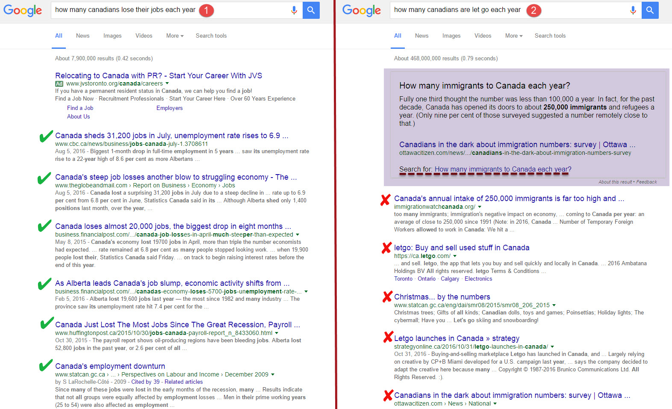Expand the More dropdown on left page
Screen dimensions: 672x409
[x=174, y=36]
